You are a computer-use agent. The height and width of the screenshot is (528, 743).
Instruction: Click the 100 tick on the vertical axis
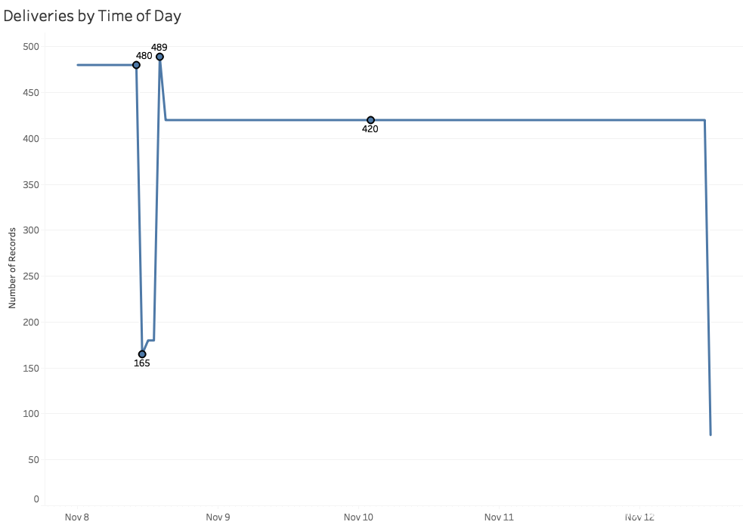click(x=31, y=414)
